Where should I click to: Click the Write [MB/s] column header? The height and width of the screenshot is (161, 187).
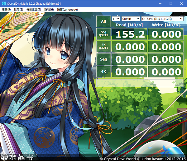click(166, 25)
